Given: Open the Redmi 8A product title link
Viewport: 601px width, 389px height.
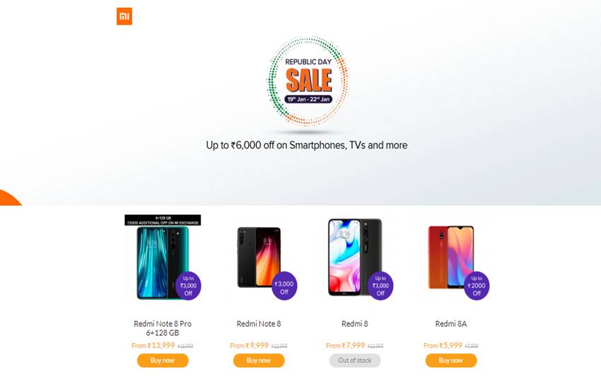Looking at the screenshot, I should click(x=451, y=324).
